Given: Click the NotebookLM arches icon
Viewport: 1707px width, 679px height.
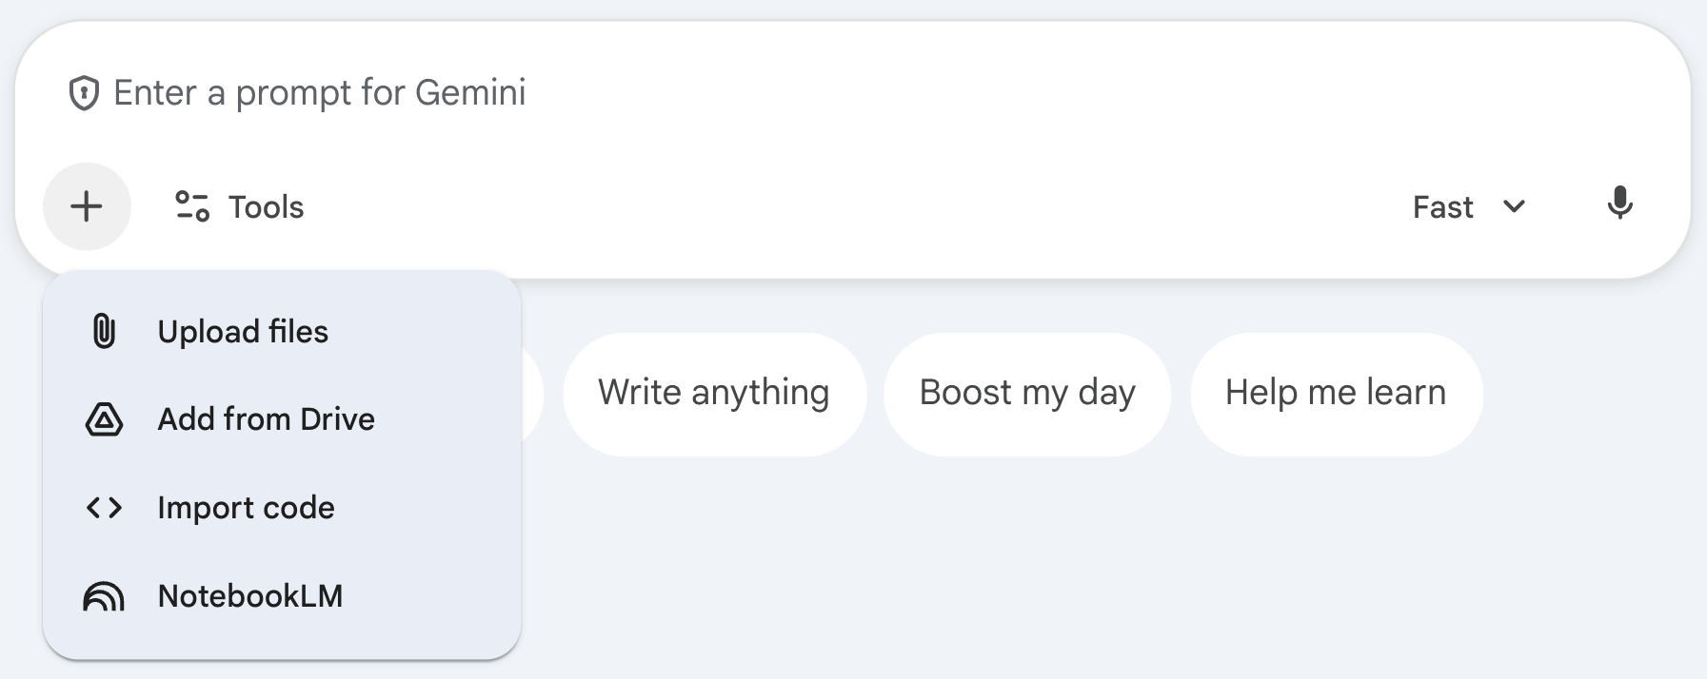Looking at the screenshot, I should coord(104,596).
